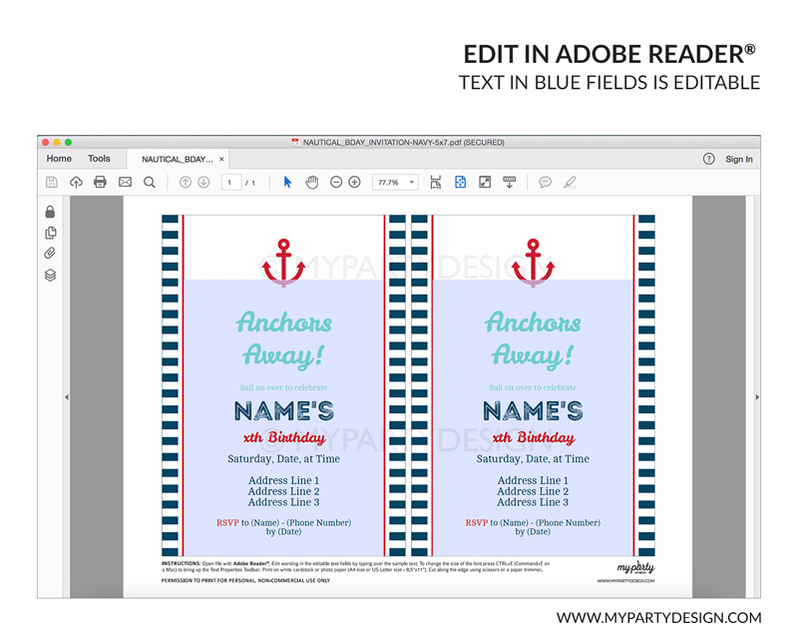
Task: Switch to the Home tab
Action: click(59, 159)
